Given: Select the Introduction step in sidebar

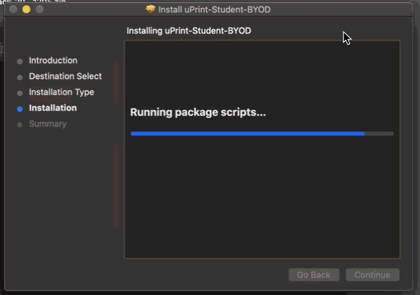Looking at the screenshot, I should pos(53,61).
